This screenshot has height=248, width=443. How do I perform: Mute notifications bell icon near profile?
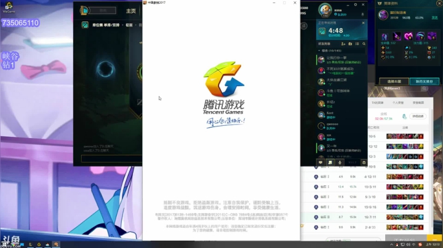(363, 14)
